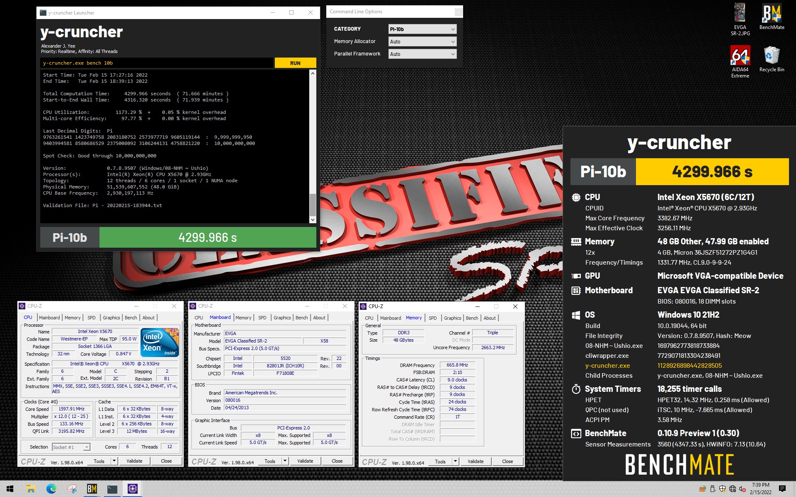The image size is (796, 497).
Task: Open the CATEGORY dropdown showing Pi-10b
Action: point(422,29)
